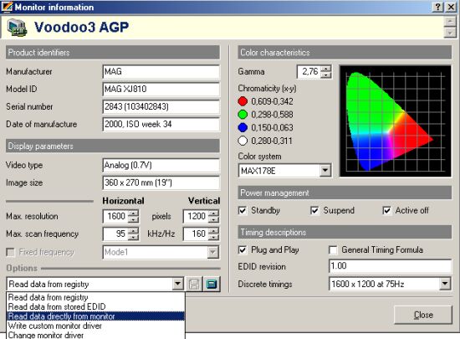460x339 pixels.
Task: Click the Date of manufacture field
Action: click(161, 125)
